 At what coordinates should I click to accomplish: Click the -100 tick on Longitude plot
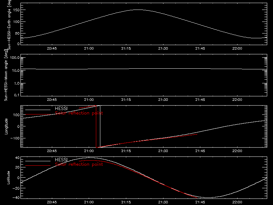(x=15, y=138)
